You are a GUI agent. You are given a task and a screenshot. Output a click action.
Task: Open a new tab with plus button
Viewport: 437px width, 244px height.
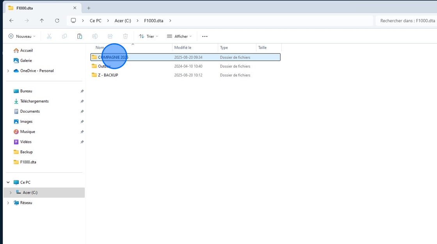click(x=89, y=8)
